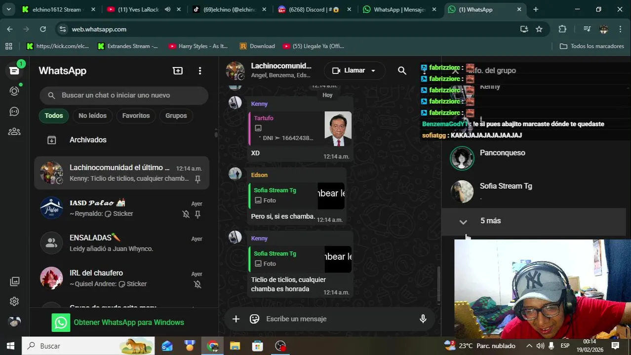Reload the web.whatsapp.com page

[43, 29]
